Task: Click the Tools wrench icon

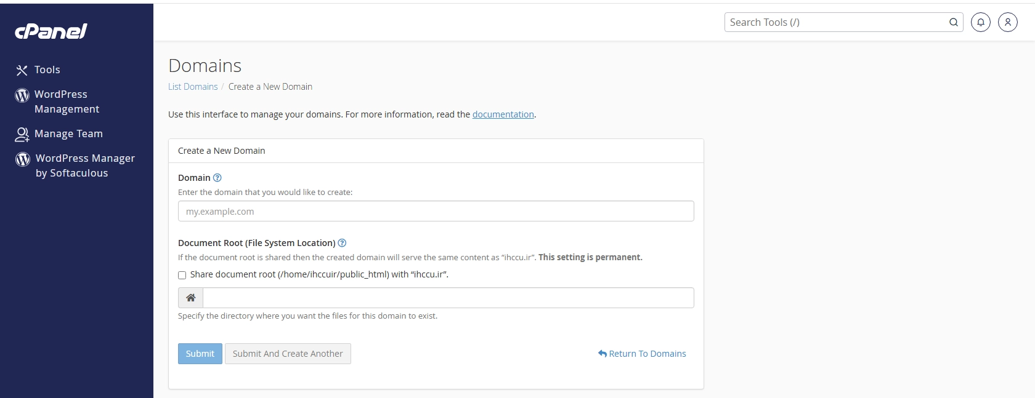Action: tap(22, 70)
